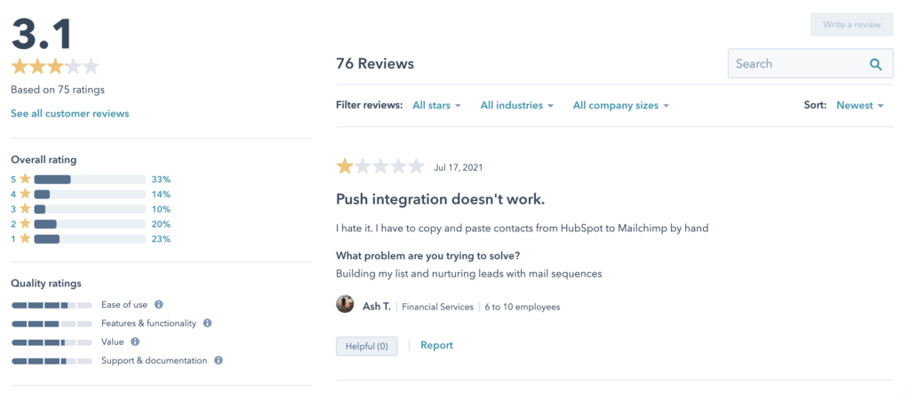Filter reviews by 1 star 23% row
The image size is (910, 394).
[x=91, y=239]
